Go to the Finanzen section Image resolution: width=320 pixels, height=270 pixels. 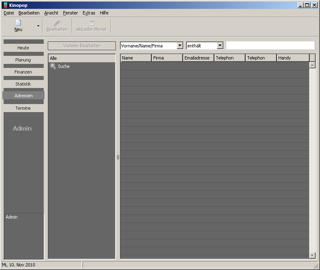[23, 72]
